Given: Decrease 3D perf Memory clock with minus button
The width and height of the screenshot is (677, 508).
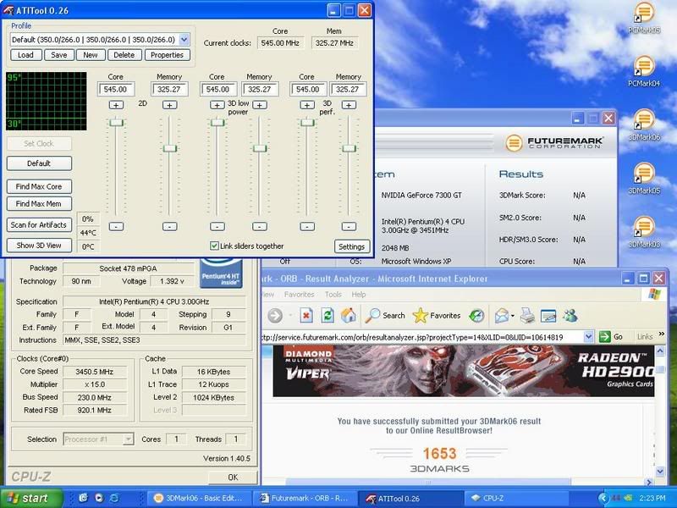Looking at the screenshot, I should click(x=349, y=226).
